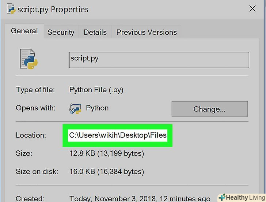Click the 12.8 KB size value

pos(106,154)
